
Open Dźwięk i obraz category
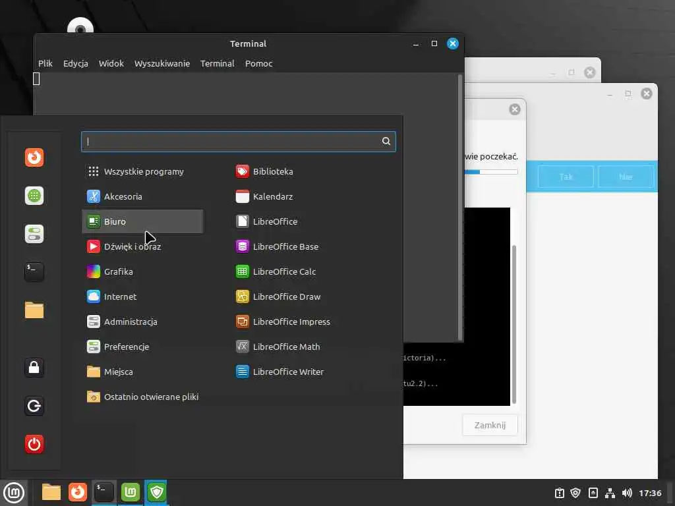[x=142, y=246]
